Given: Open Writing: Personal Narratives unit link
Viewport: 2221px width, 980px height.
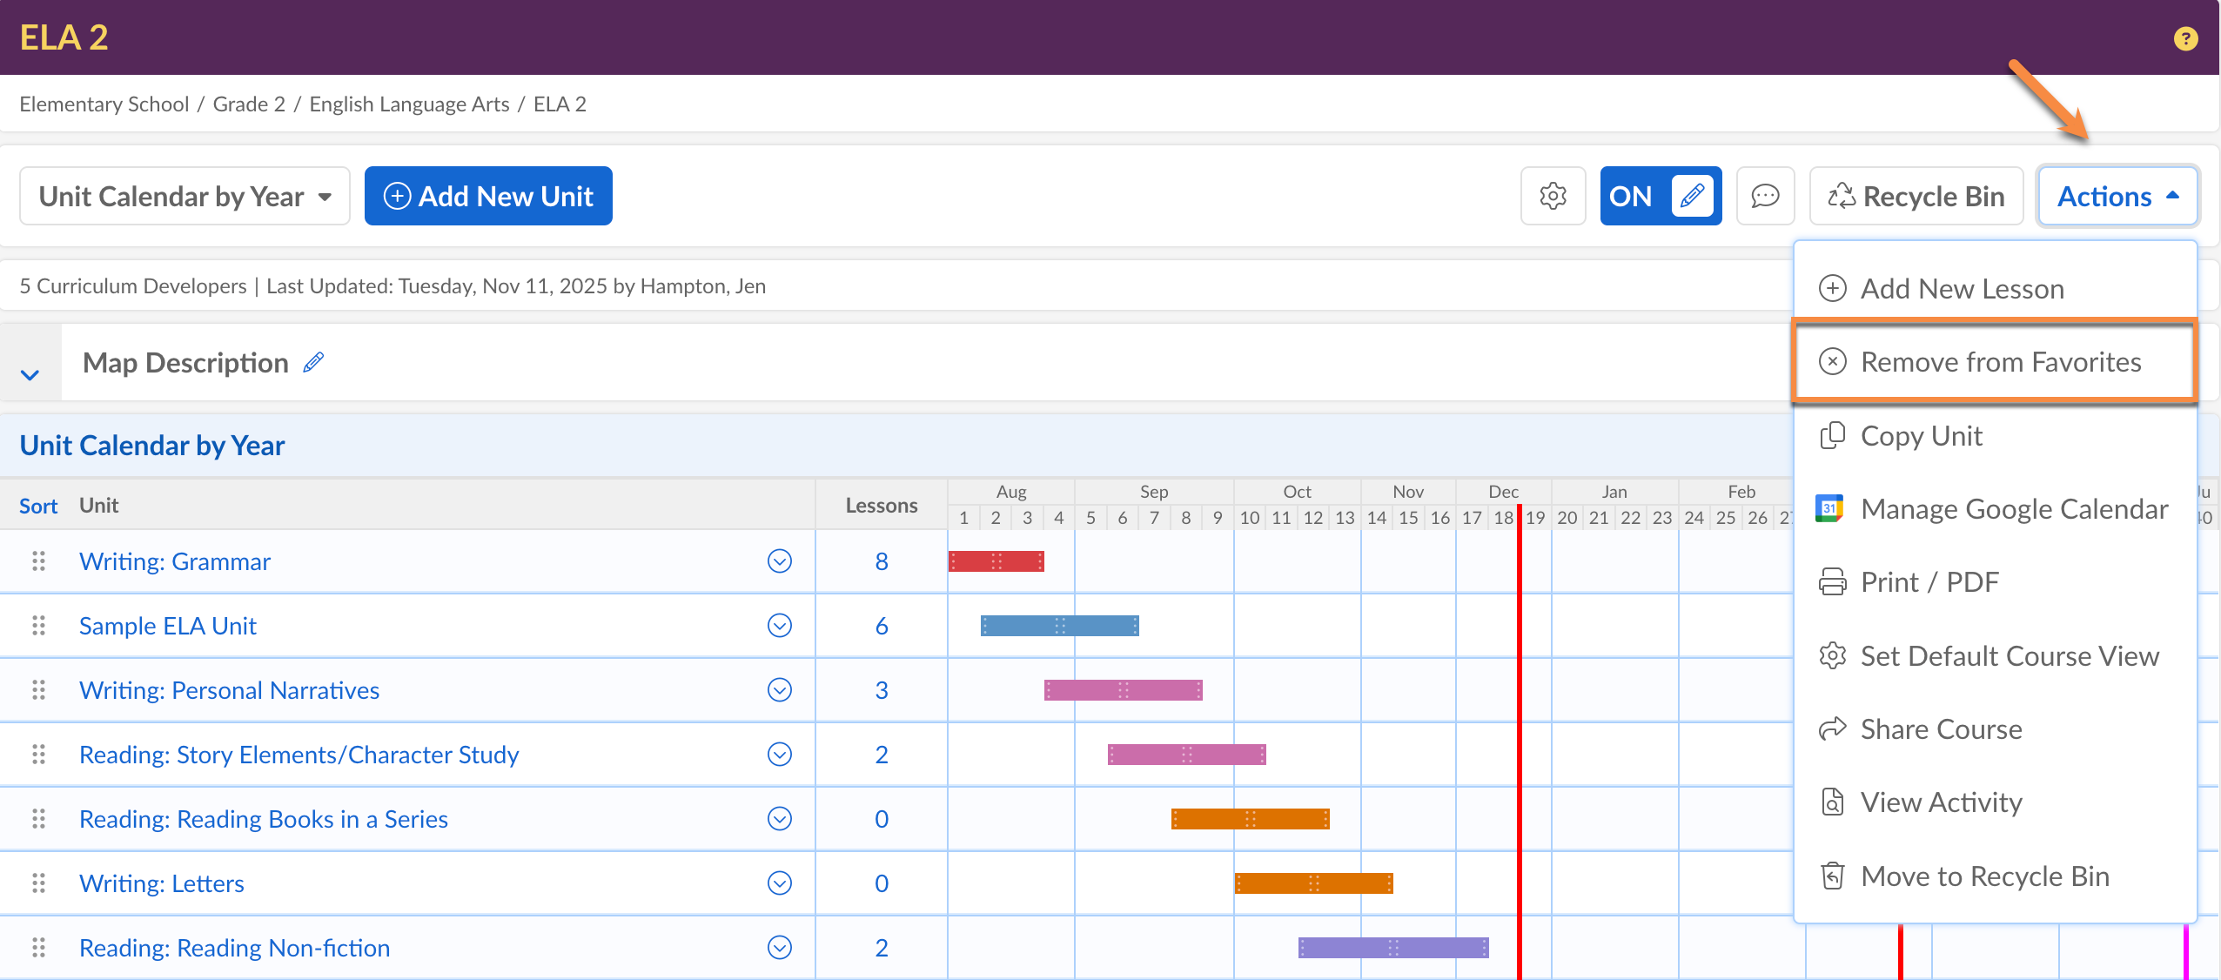Looking at the screenshot, I should click(229, 690).
